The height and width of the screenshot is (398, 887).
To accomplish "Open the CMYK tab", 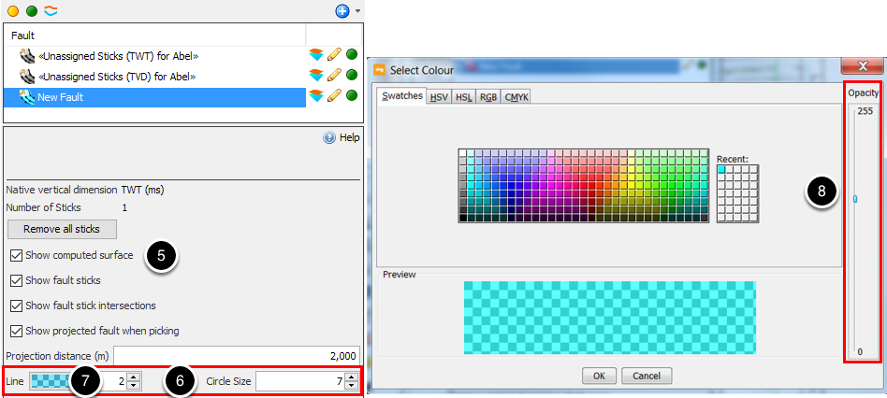I will [516, 97].
